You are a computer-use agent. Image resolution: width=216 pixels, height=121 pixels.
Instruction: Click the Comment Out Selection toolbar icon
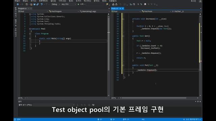tap(138, 4)
